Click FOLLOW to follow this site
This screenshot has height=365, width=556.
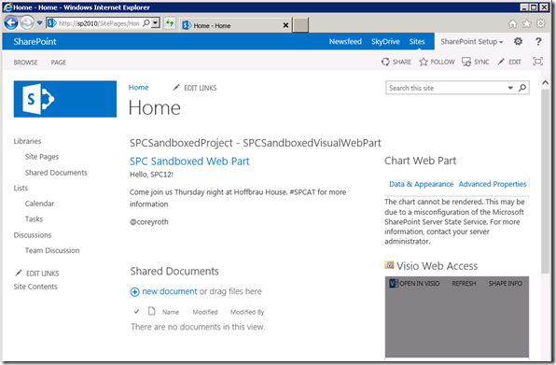click(x=437, y=62)
